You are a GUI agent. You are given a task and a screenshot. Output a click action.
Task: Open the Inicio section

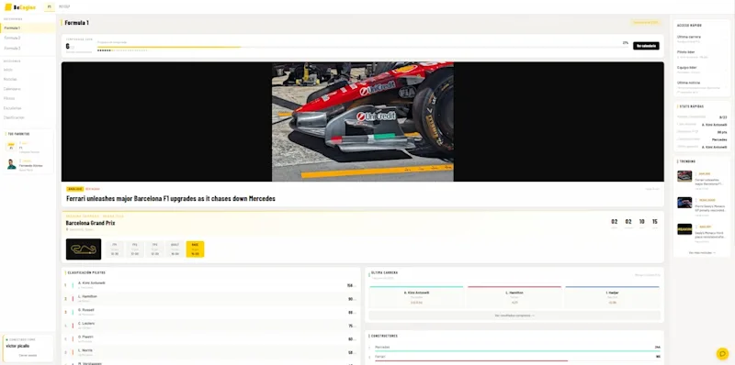coord(8,70)
